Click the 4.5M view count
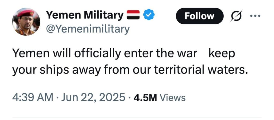This screenshot has height=120, width=274. click(x=145, y=98)
